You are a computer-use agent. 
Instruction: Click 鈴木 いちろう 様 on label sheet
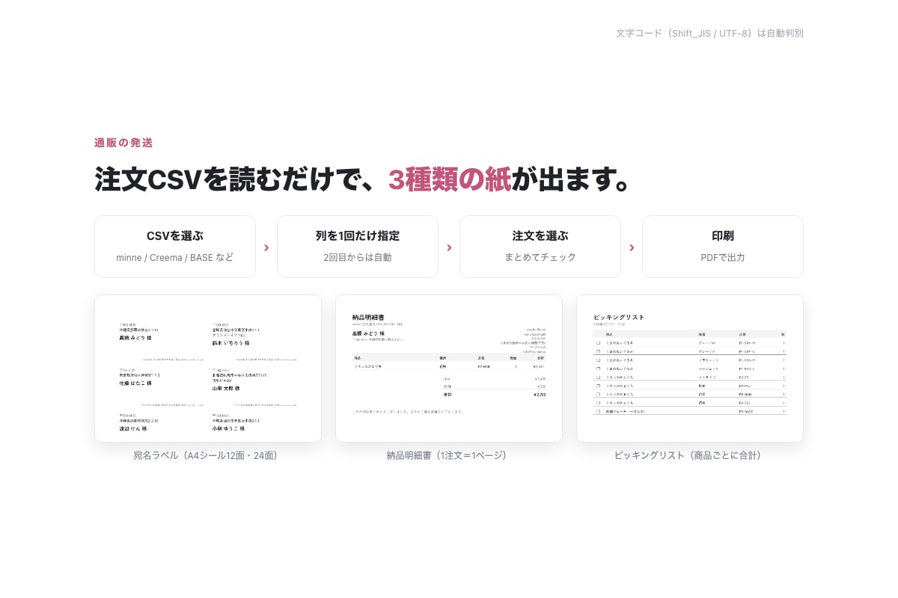coord(230,344)
